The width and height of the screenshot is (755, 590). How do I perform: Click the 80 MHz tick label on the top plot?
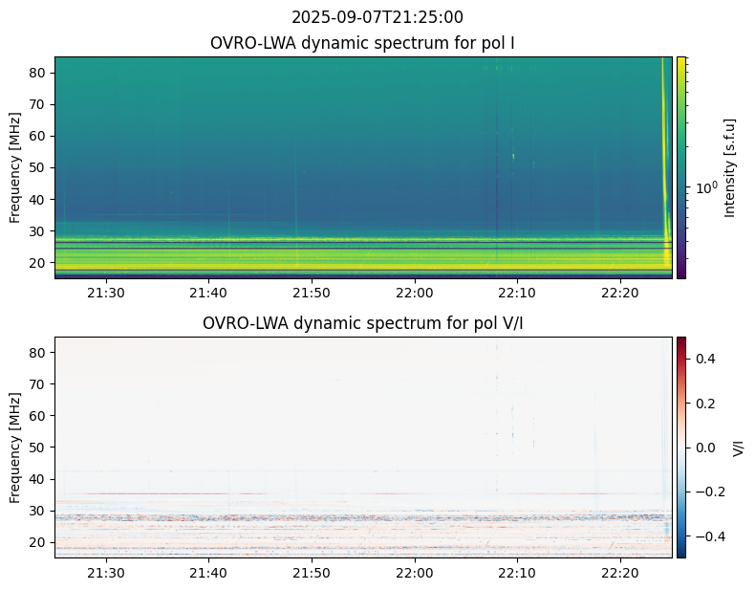38,73
